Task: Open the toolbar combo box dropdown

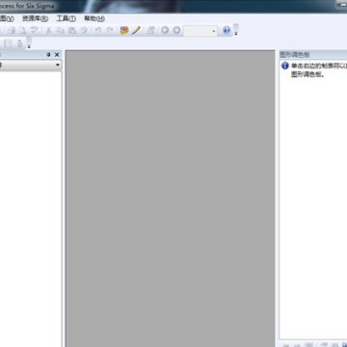Action: click(214, 31)
